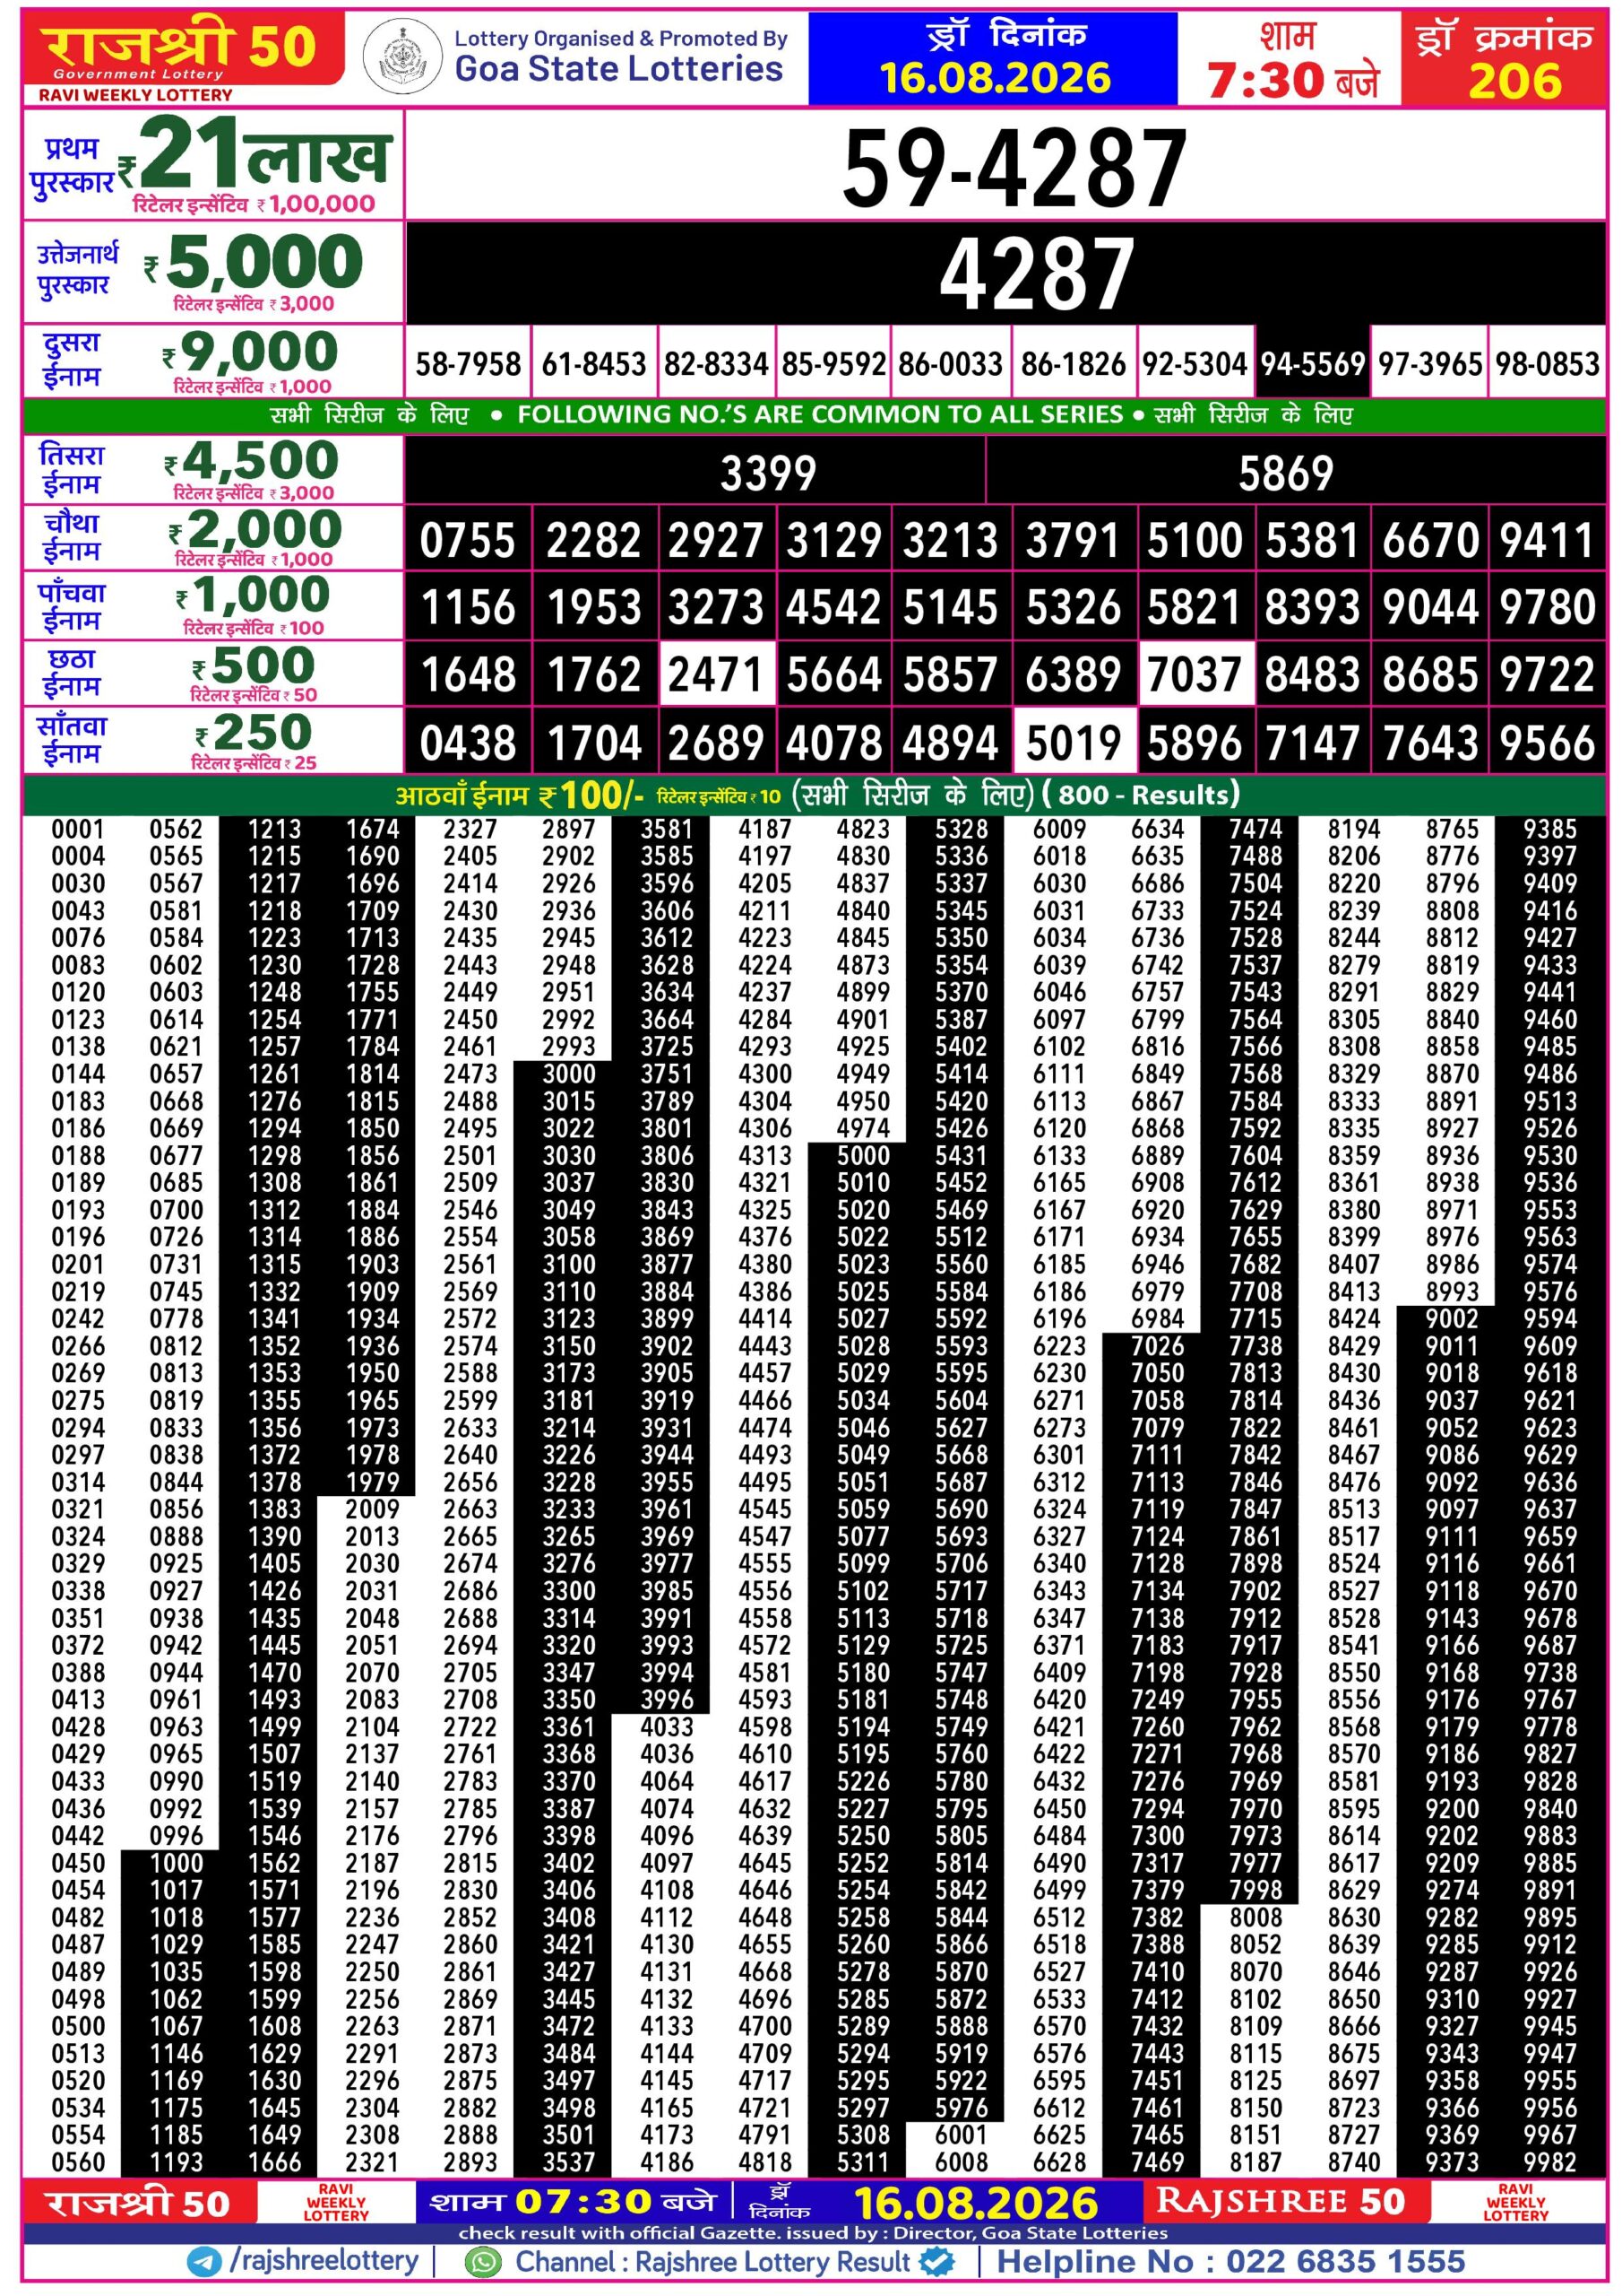Select second prize number 61-8453
Viewport: 1622px width, 2296px height.
pyautogui.click(x=593, y=363)
